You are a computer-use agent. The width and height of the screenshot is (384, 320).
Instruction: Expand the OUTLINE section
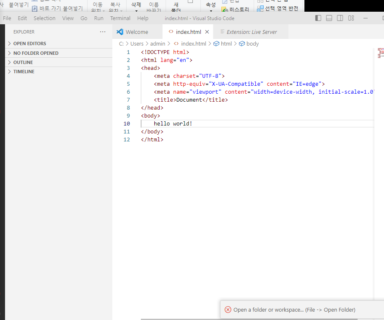[59, 62]
